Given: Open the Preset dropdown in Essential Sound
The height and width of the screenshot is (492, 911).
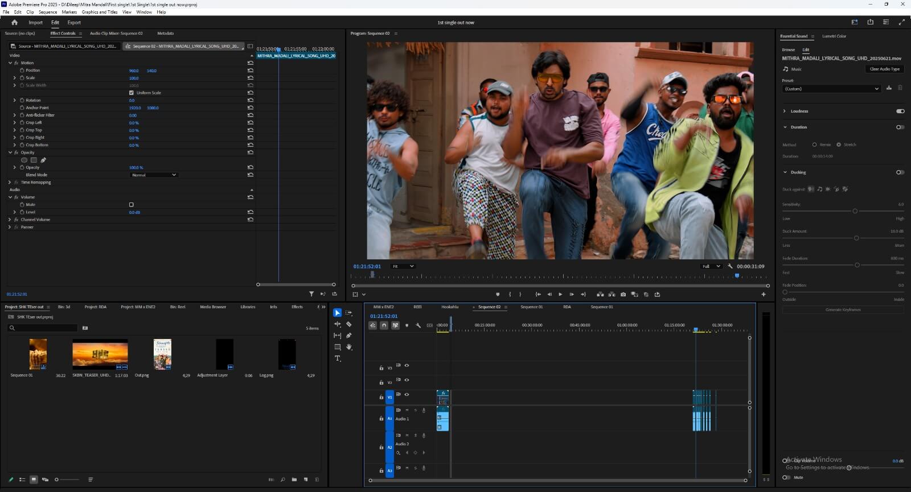Looking at the screenshot, I should tap(831, 89).
